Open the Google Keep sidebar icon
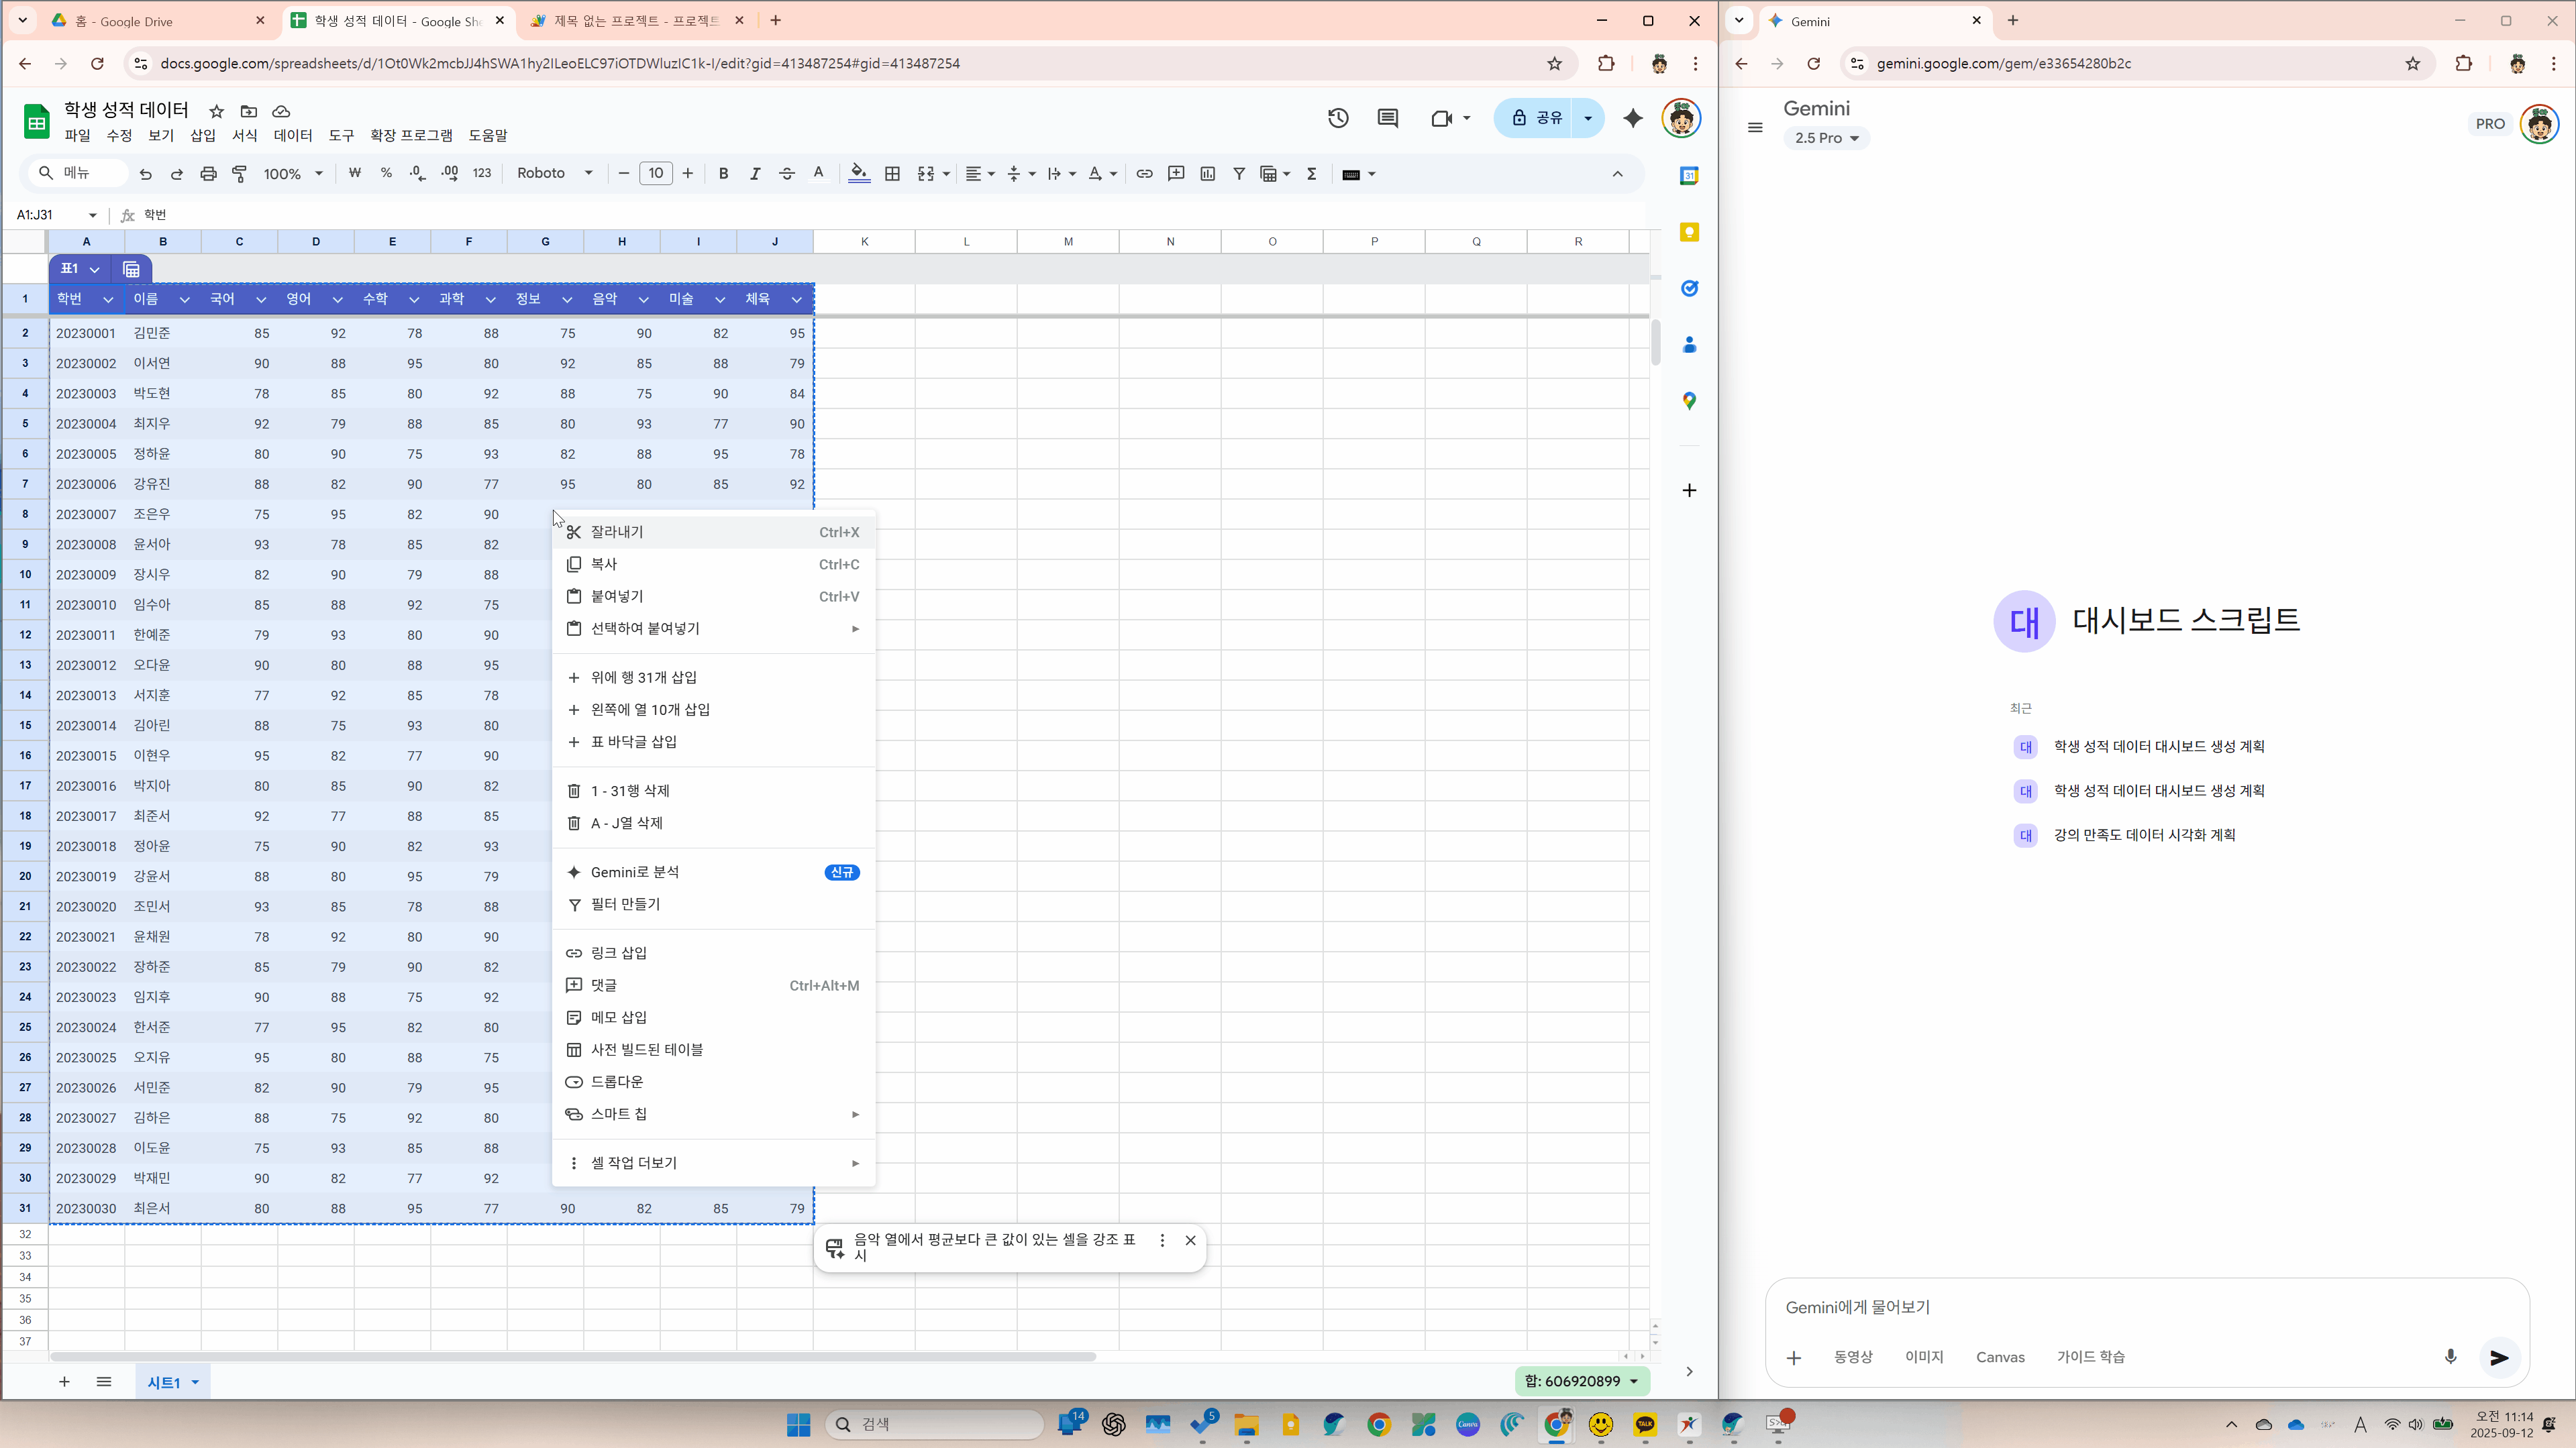The height and width of the screenshot is (1448, 2576). [1689, 232]
